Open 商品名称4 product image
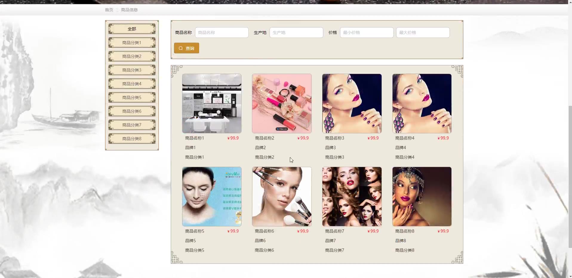 click(422, 104)
